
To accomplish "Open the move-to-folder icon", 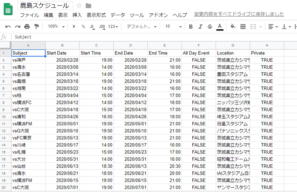I will click(x=88, y=6).
